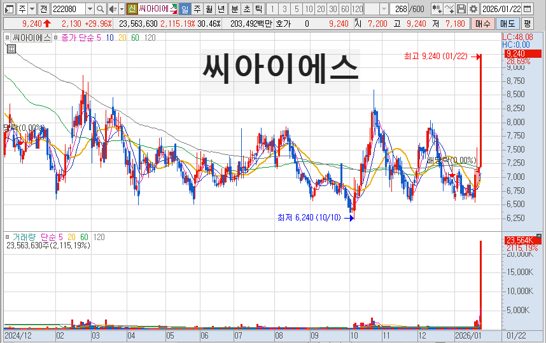Switch to the 초 (second) chart

pos(246,9)
